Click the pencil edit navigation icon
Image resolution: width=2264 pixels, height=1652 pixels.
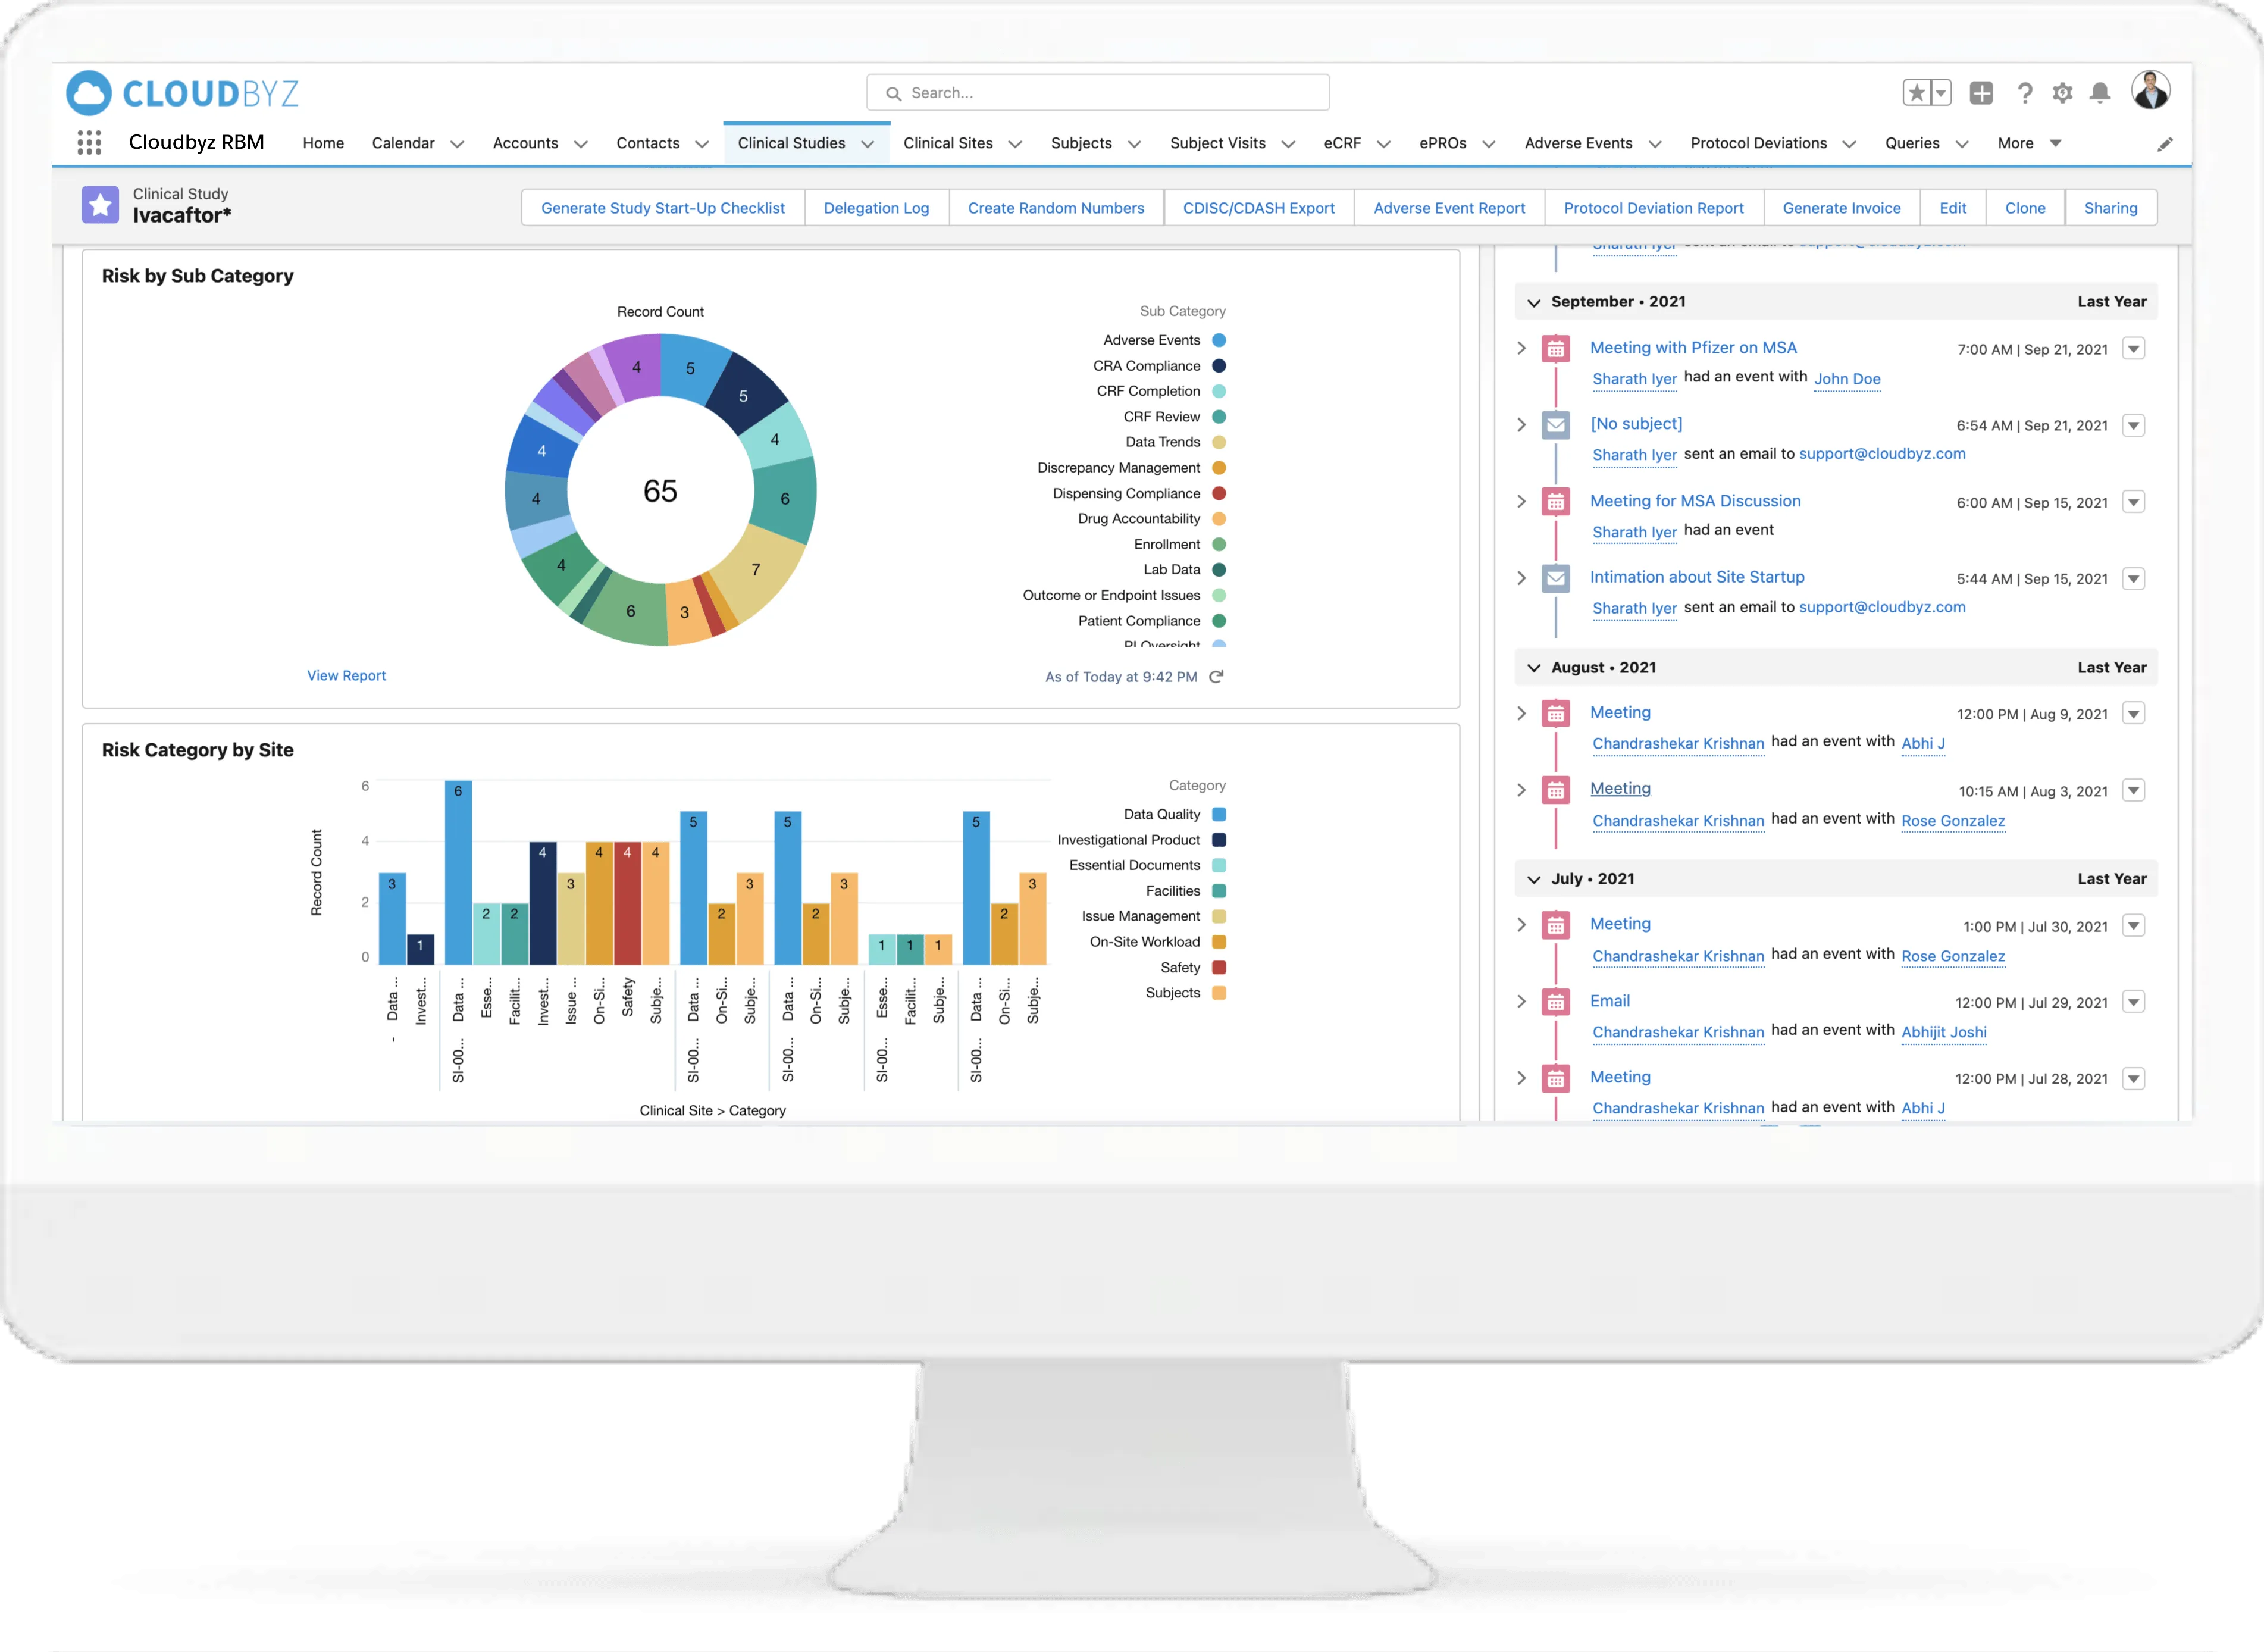pyautogui.click(x=2165, y=144)
